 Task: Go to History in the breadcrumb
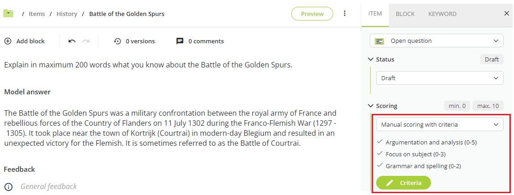coord(67,14)
